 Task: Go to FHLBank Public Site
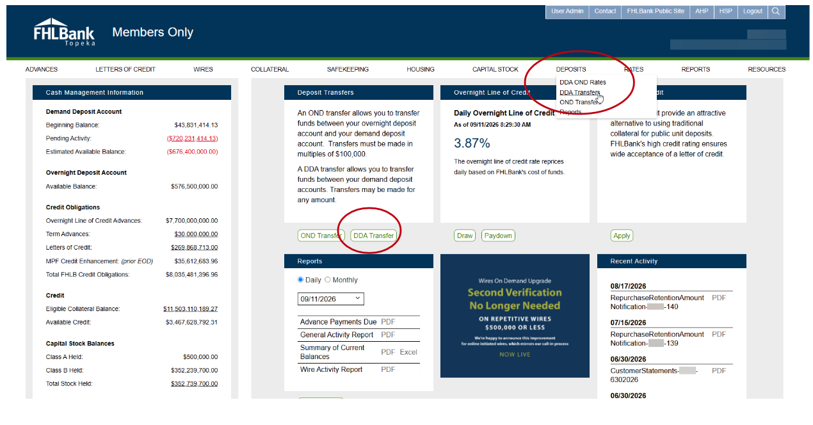coord(656,12)
